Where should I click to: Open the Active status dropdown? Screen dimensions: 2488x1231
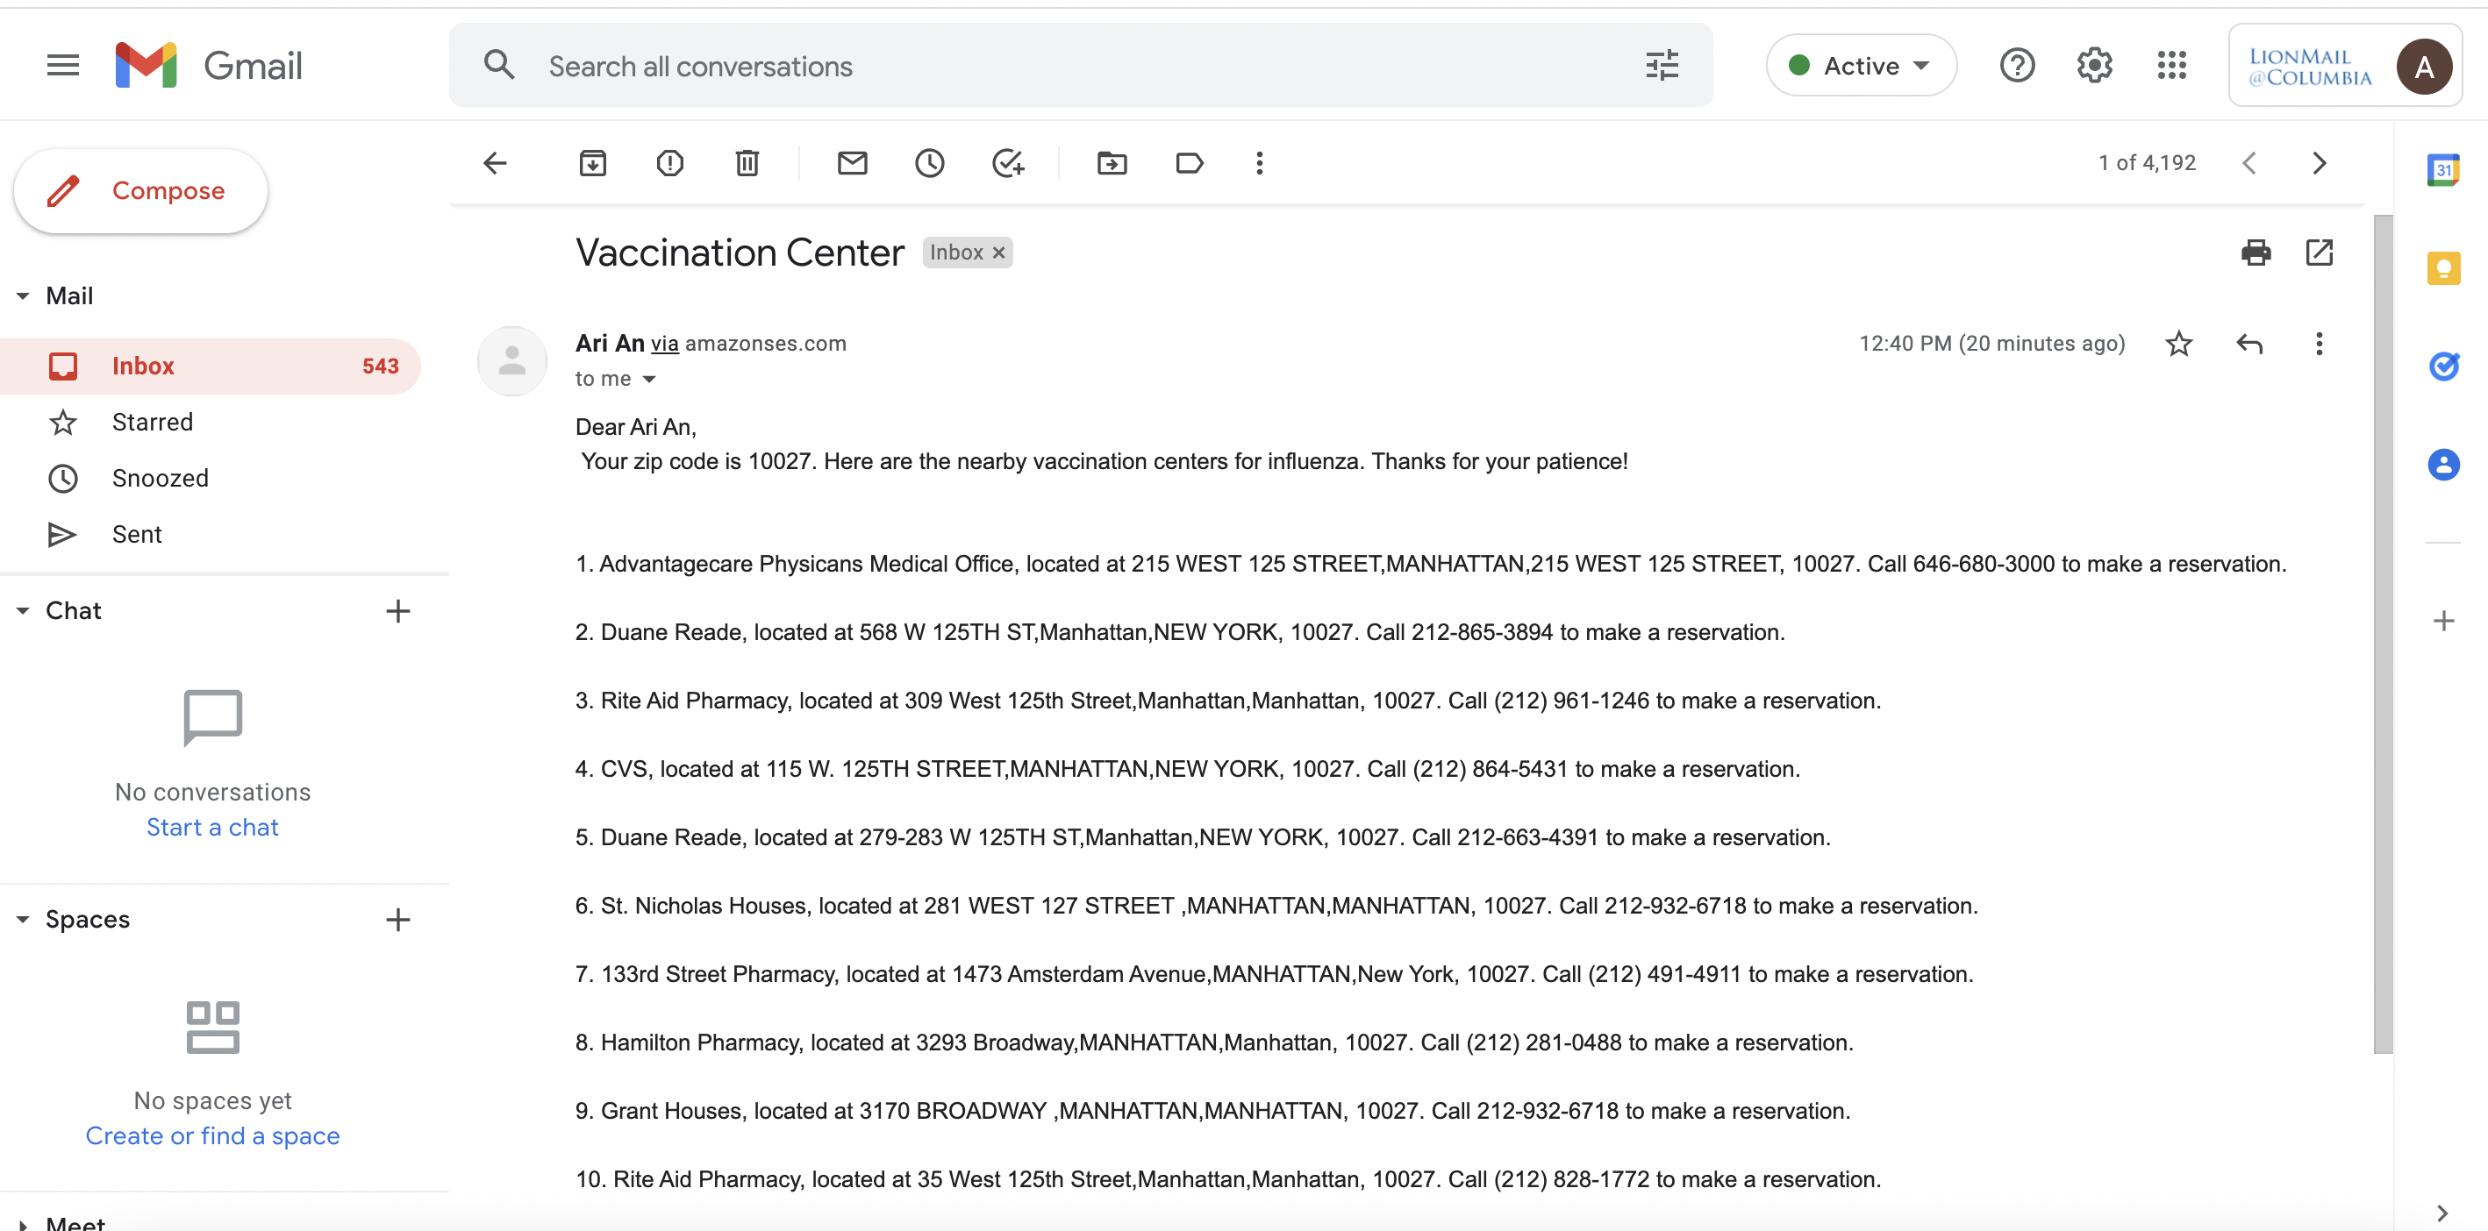pos(1860,66)
